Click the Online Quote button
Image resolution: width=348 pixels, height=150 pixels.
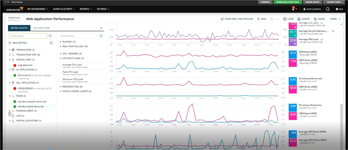coord(312,2)
